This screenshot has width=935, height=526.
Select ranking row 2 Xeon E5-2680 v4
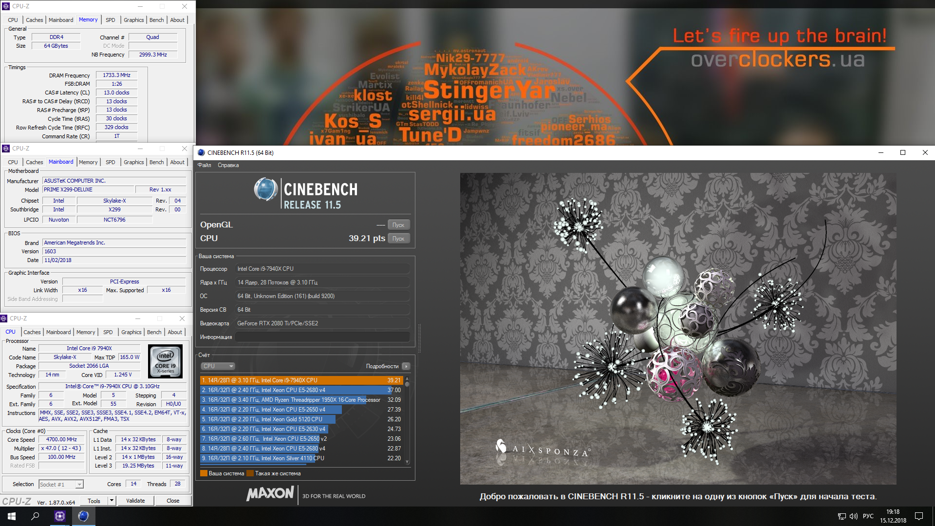301,390
